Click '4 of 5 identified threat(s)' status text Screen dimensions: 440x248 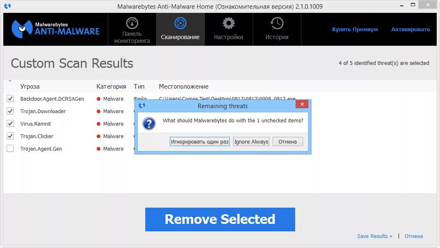click(x=384, y=63)
